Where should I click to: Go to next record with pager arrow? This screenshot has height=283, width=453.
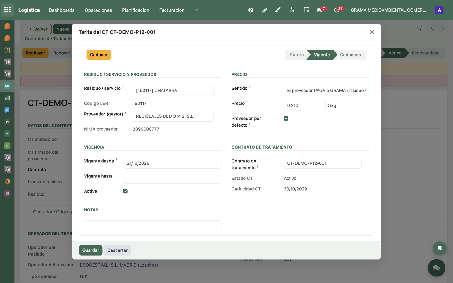tap(443, 28)
